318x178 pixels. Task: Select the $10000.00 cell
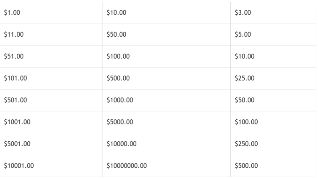(166, 144)
